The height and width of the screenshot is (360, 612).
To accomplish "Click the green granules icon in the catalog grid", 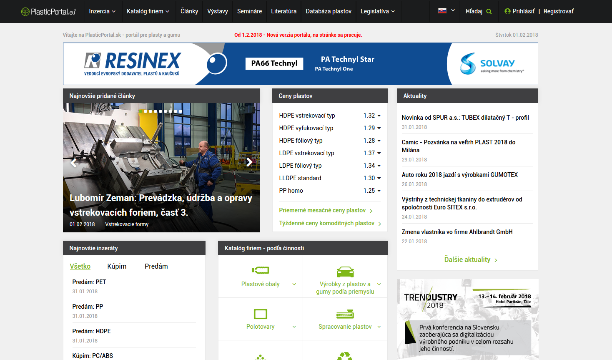I will pyautogui.click(x=261, y=357).
